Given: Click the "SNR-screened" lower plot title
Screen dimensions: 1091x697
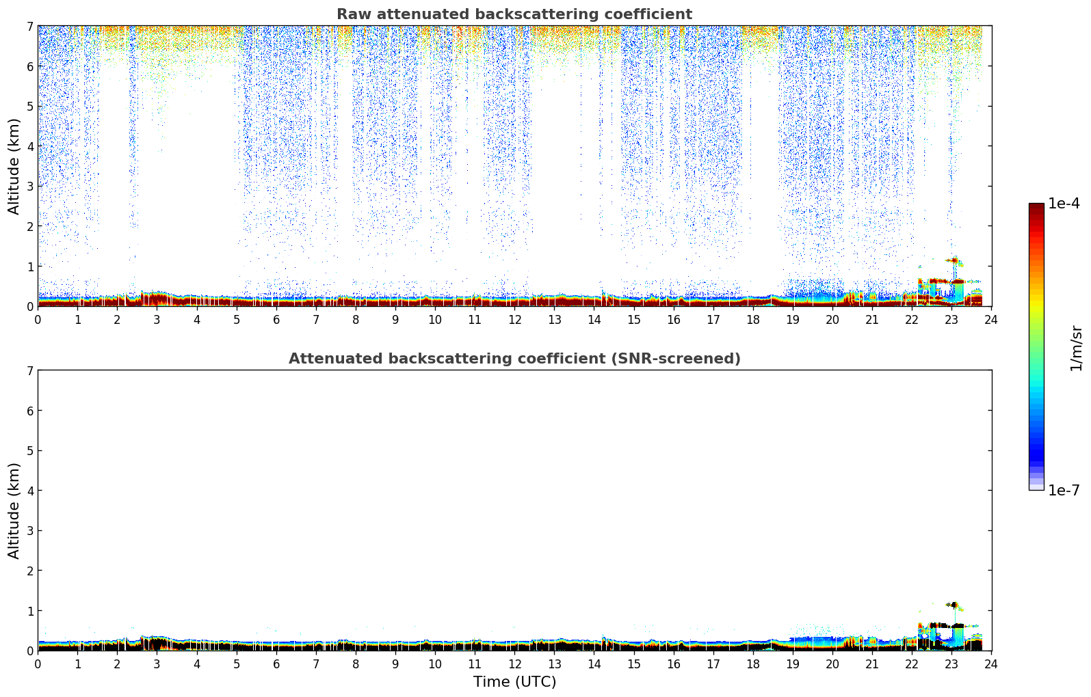Looking at the screenshot, I should click(x=514, y=359).
